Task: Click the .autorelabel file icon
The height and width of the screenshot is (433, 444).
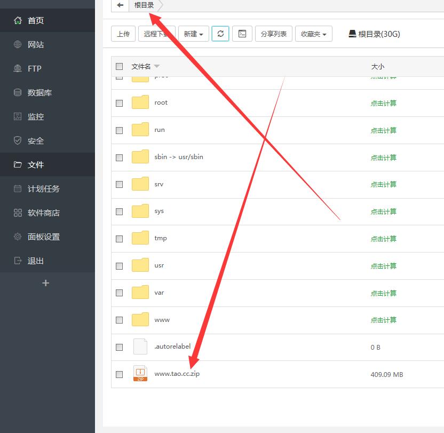Action: (140, 347)
